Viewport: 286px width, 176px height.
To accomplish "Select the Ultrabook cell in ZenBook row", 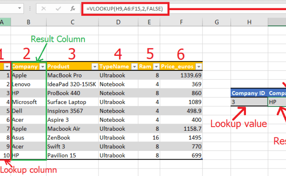I will coord(118,138).
